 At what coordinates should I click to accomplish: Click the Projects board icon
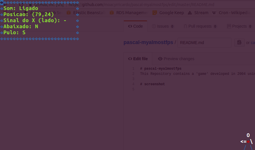(229, 26)
